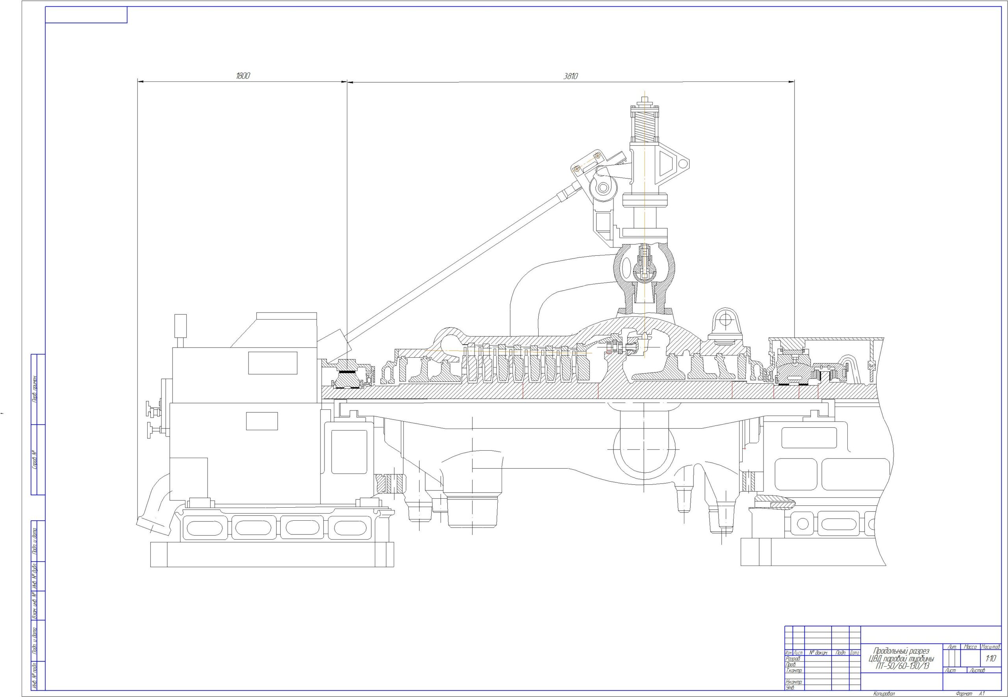Click the "ПТ-50/60-130/13" designation text
The image size is (1008, 697).
[x=902, y=666]
